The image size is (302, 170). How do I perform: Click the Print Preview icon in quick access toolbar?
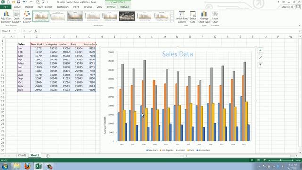pos(38,2)
